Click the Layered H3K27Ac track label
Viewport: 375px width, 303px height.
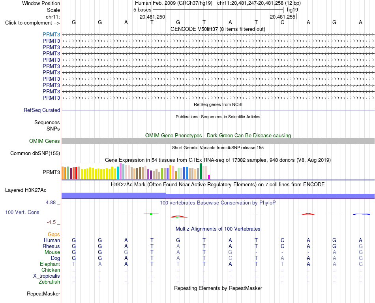pyautogui.click(x=26, y=190)
